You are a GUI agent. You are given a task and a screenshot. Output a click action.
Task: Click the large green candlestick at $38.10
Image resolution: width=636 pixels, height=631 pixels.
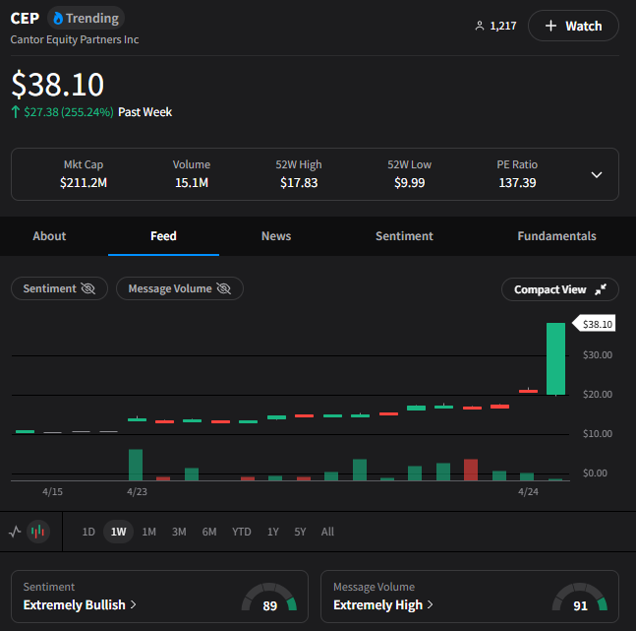(x=555, y=358)
